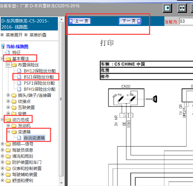Expand the 防护装置和车门 folder
This screenshot has width=193, height=186.
2,162
